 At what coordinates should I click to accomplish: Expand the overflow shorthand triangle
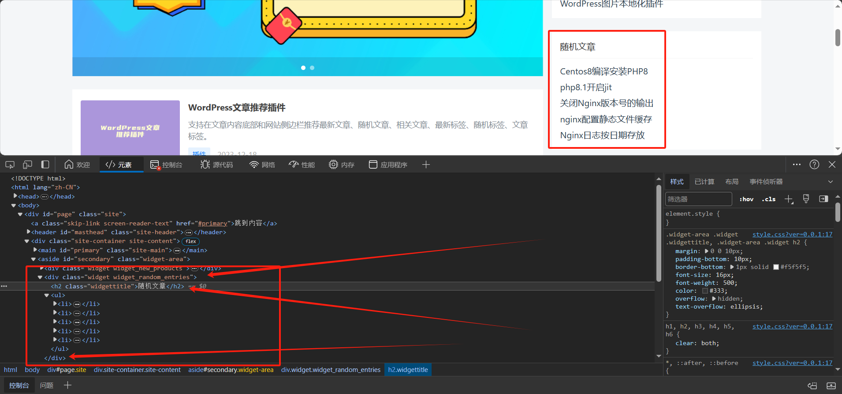click(x=714, y=299)
